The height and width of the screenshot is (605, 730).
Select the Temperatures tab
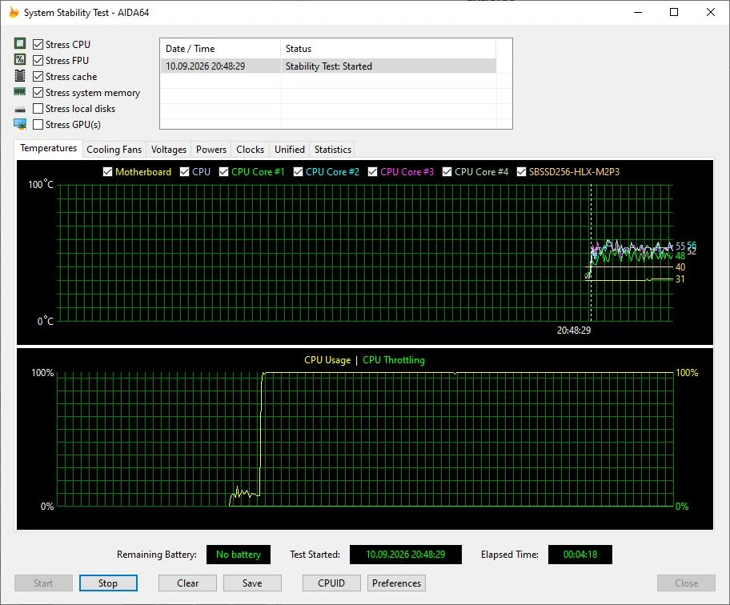point(48,148)
